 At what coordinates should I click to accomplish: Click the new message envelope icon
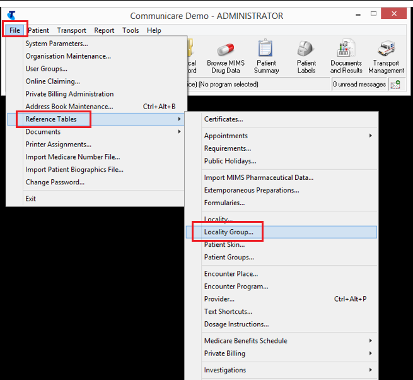[395, 85]
